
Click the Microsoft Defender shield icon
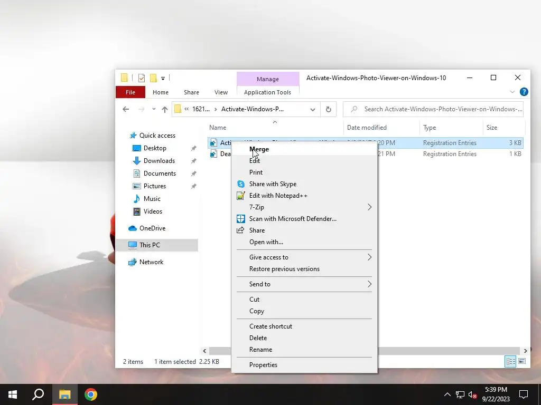coord(240,219)
